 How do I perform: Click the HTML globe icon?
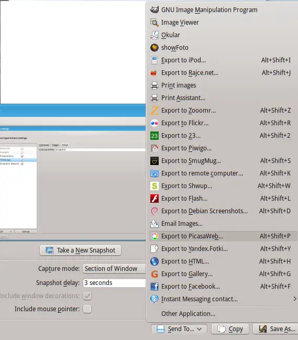click(154, 261)
